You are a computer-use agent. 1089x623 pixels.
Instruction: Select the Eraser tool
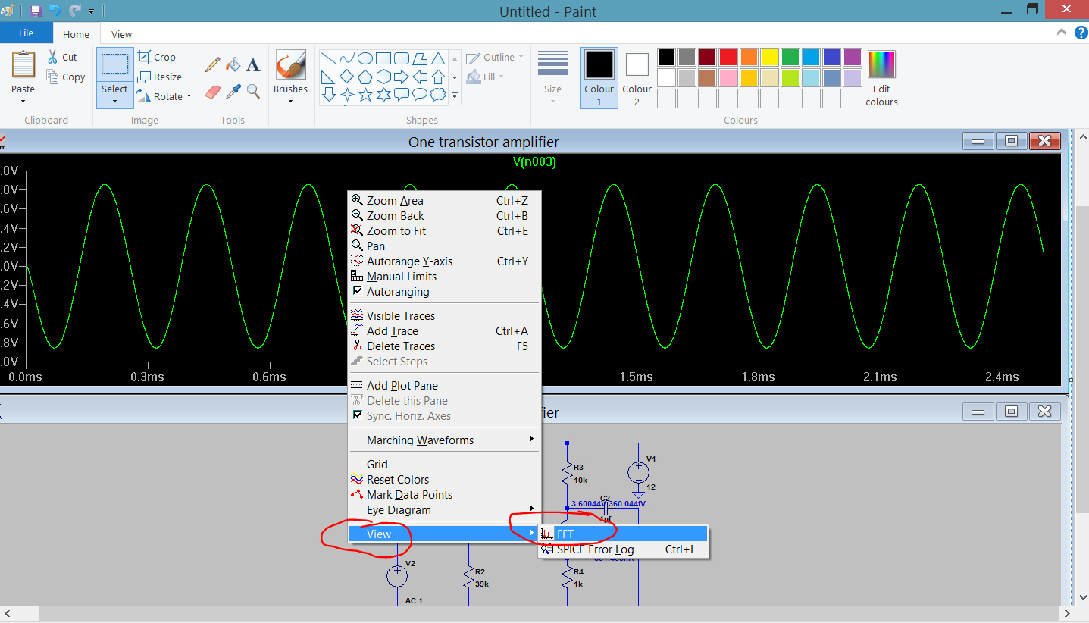coord(213,91)
